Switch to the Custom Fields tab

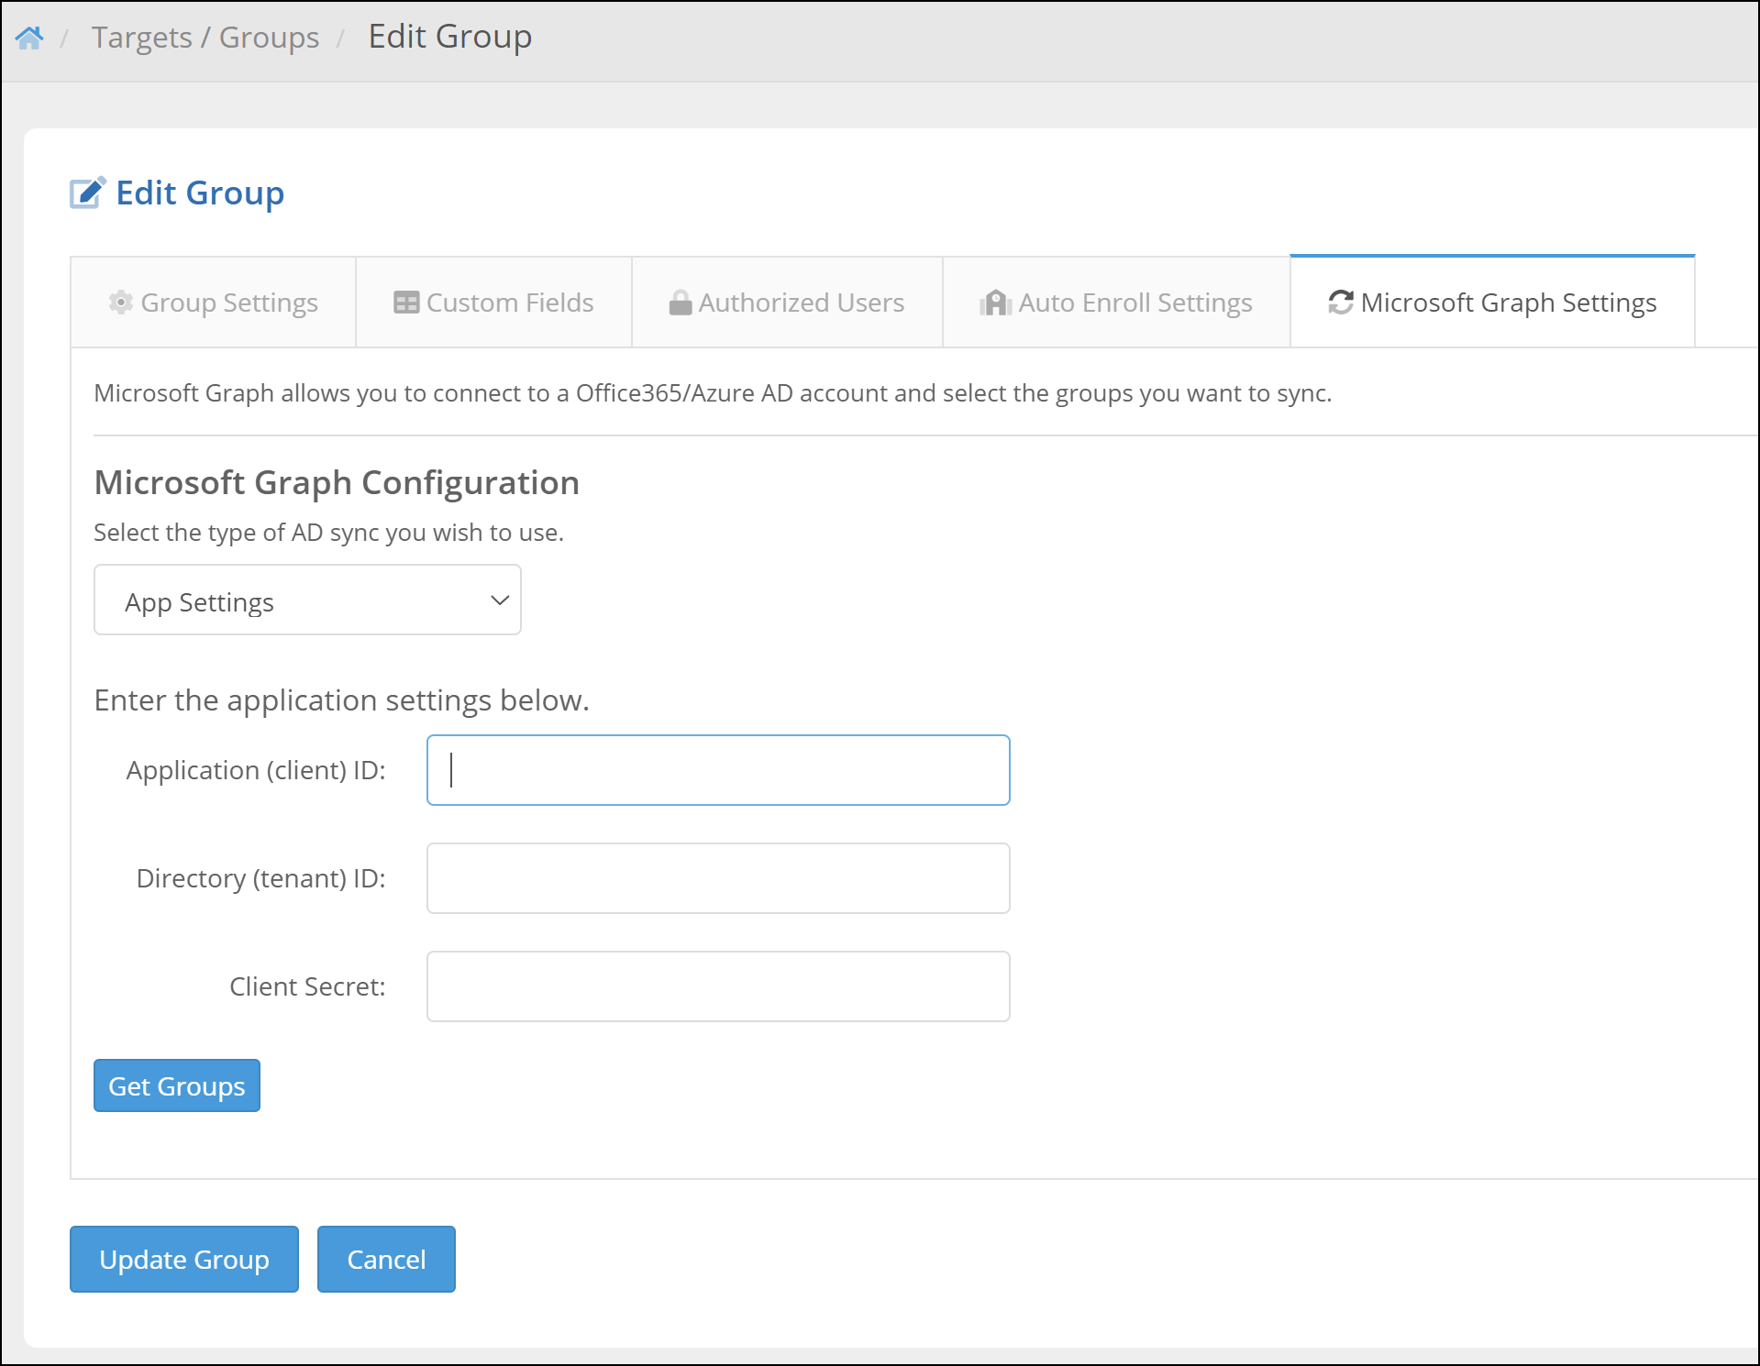(493, 303)
